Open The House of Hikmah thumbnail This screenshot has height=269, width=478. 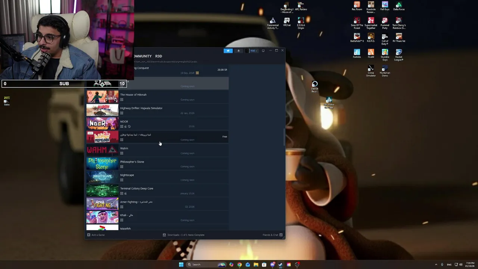(102, 97)
